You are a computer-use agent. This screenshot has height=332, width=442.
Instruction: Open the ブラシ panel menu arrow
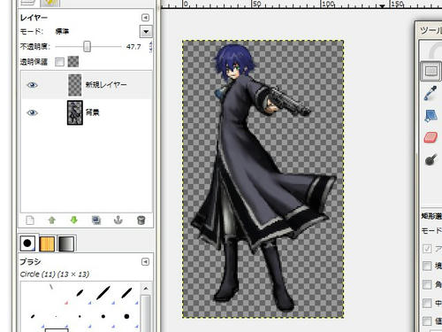click(x=145, y=262)
